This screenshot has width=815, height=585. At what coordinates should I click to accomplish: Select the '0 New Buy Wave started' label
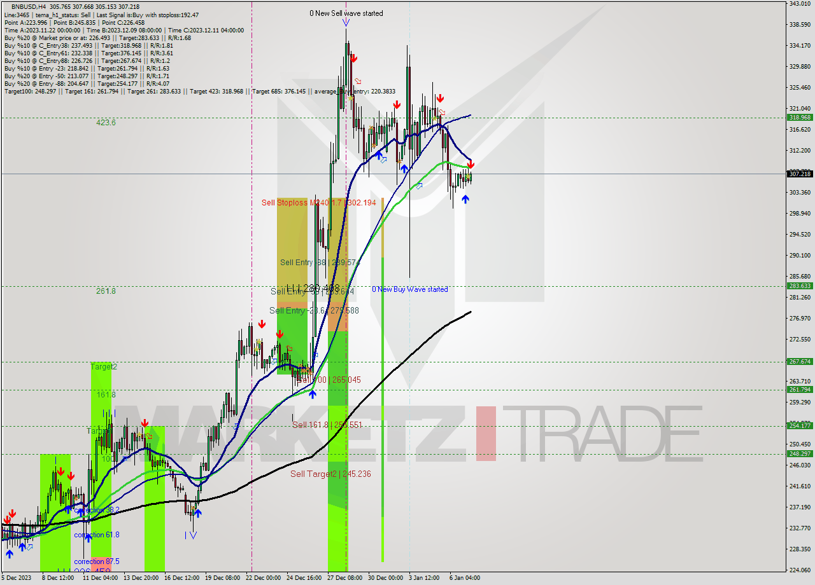410,289
